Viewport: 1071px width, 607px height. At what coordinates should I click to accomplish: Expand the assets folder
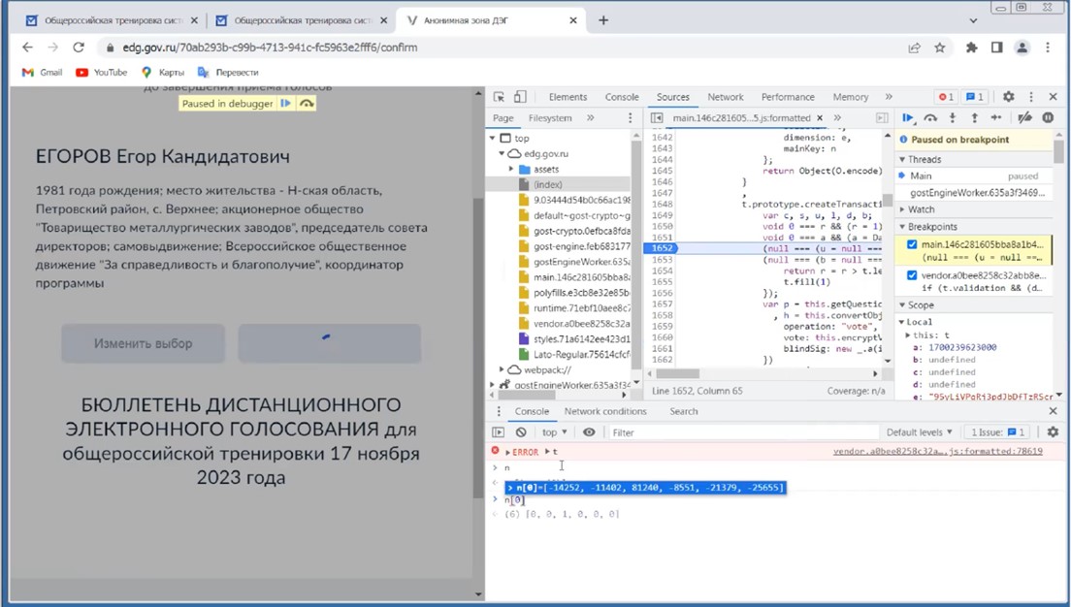pyautogui.click(x=511, y=169)
